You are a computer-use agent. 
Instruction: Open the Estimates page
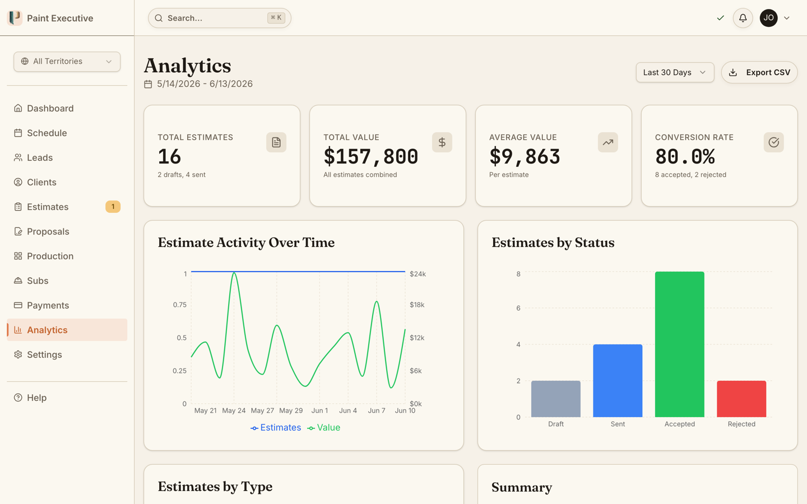pos(67,207)
